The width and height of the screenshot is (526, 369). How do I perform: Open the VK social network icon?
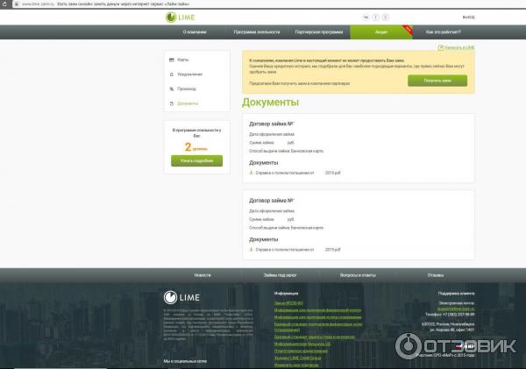point(366,17)
